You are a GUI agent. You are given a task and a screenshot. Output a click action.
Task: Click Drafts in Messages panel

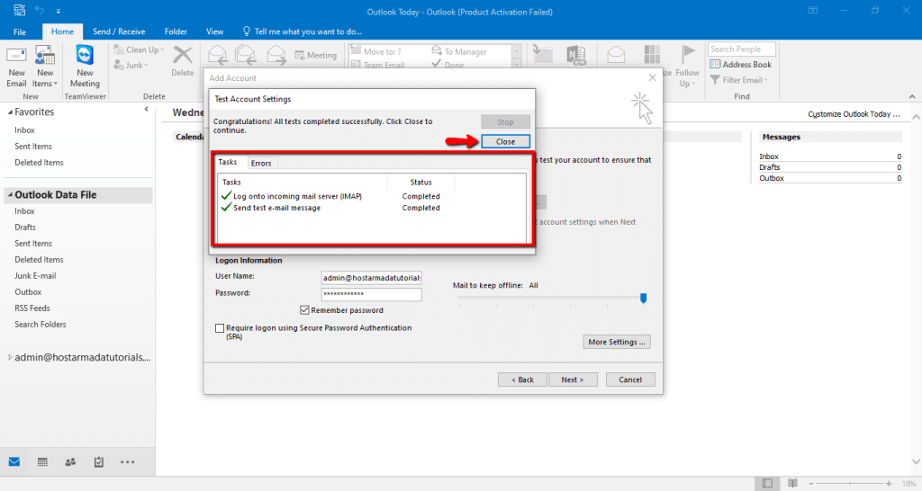tap(769, 167)
